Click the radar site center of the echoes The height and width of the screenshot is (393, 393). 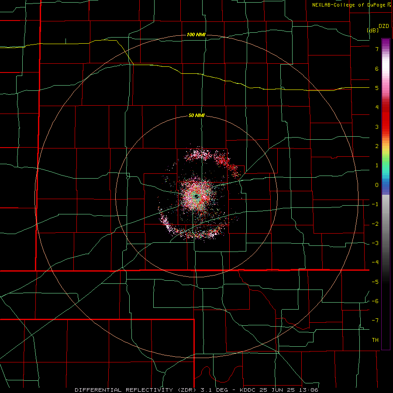coord(196,196)
